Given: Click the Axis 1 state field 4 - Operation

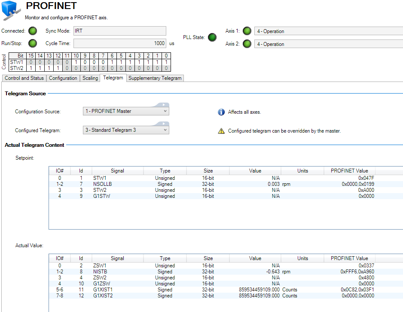Looking at the screenshot, I should pos(329,31).
